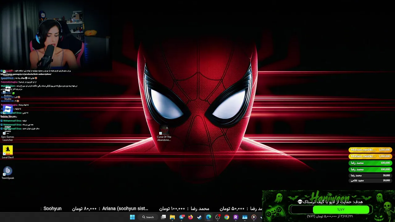Viewport: 395px width, 222px height.
Task: Open the media player taskbar icon
Action: tap(254, 217)
